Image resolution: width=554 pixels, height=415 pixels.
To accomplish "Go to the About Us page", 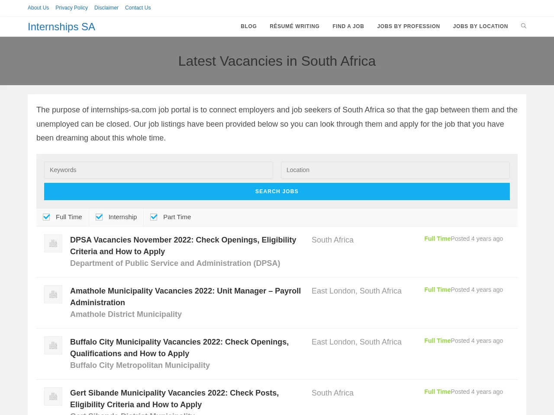I will point(38,8).
